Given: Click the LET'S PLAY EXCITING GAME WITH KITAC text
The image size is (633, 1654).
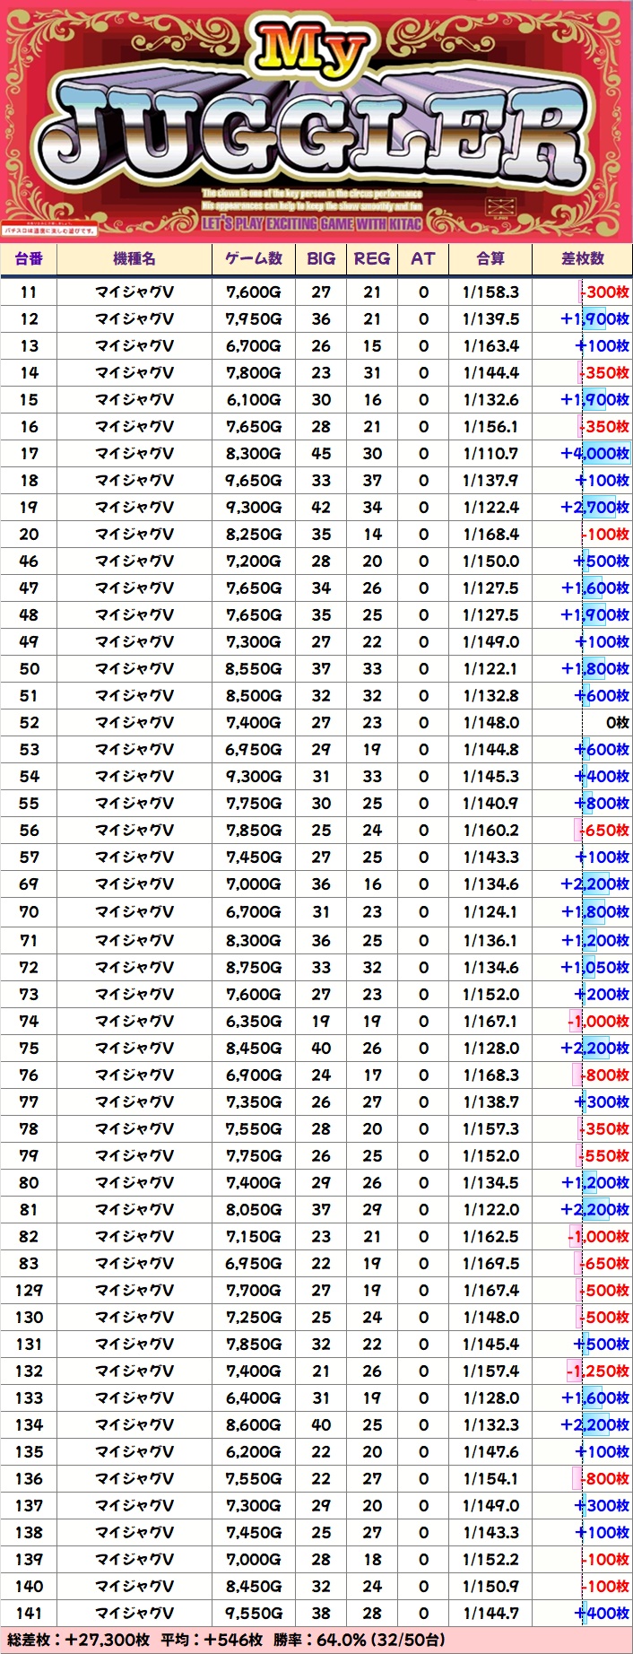Looking at the screenshot, I should (311, 223).
